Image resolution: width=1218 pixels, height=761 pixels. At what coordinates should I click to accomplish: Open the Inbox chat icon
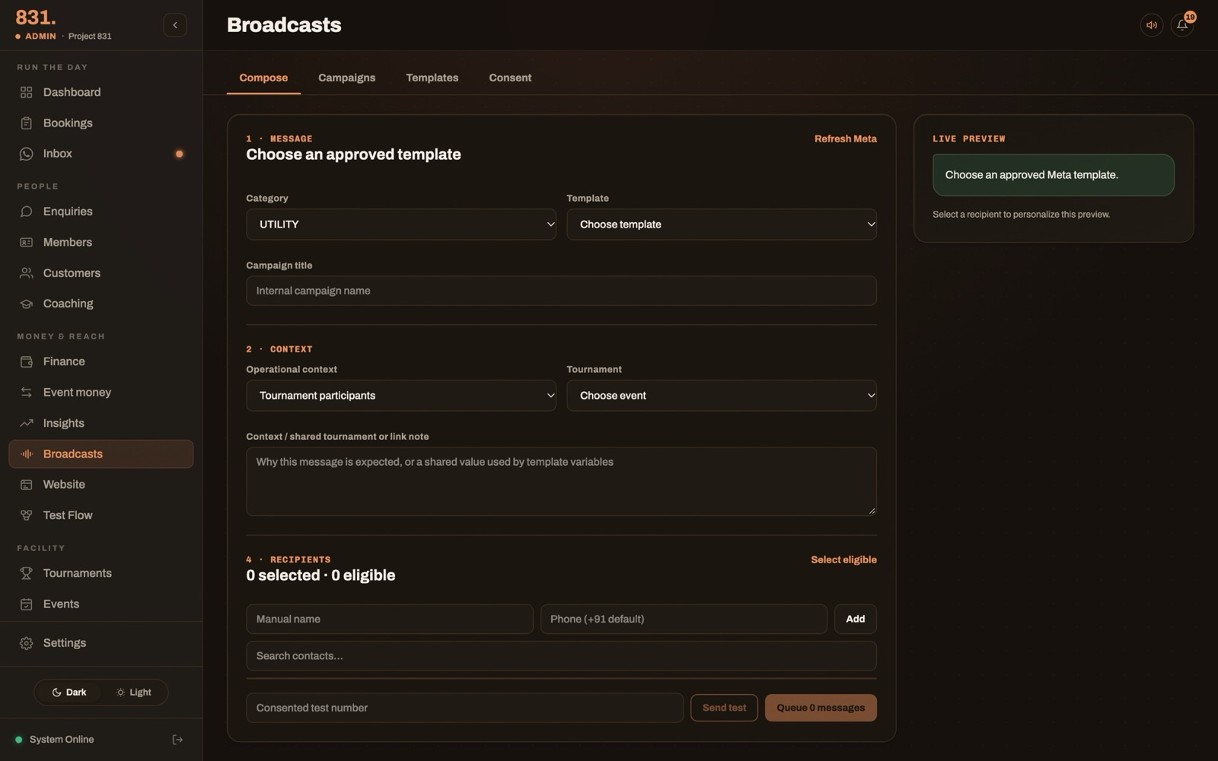click(26, 154)
